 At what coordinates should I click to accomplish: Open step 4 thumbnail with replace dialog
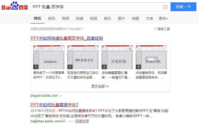[151, 57]
